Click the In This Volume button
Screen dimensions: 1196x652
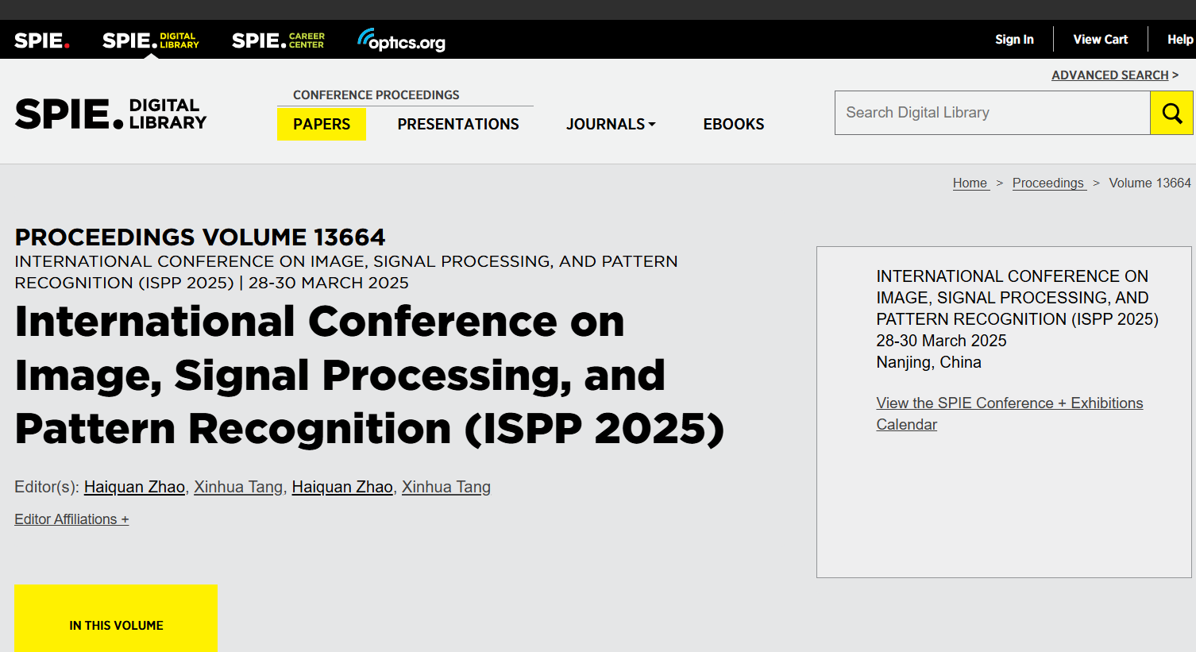click(x=116, y=619)
